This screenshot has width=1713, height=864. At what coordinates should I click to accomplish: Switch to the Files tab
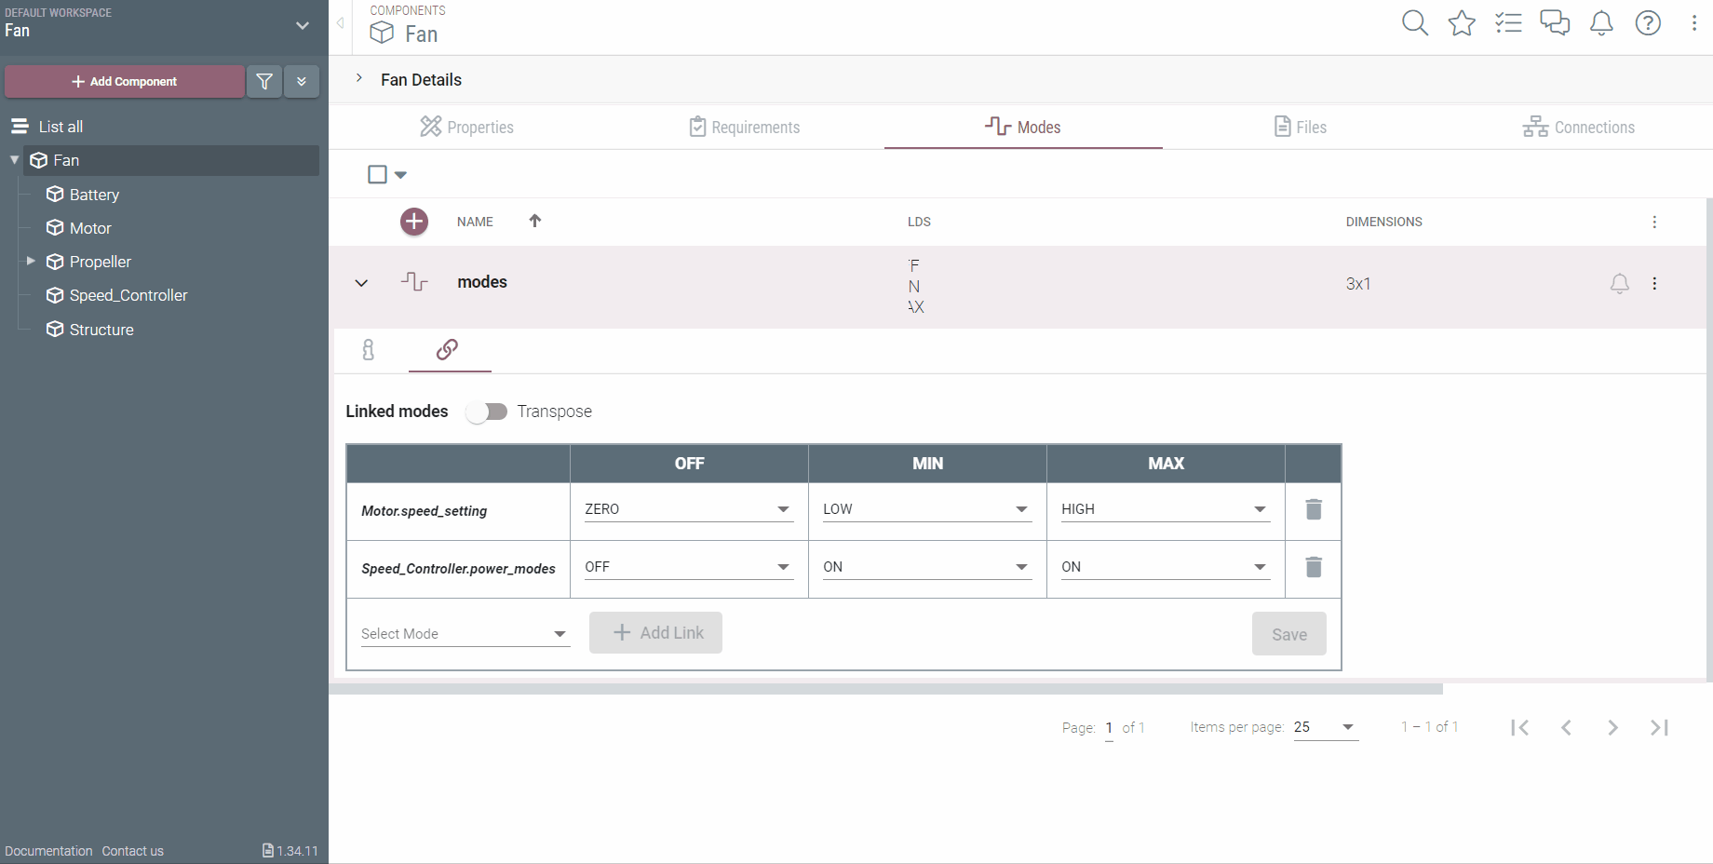click(1301, 127)
